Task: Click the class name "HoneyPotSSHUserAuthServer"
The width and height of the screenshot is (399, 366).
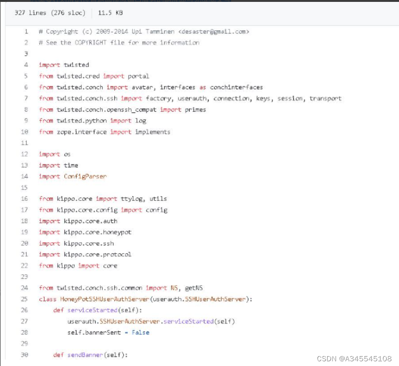Action: [x=105, y=299]
